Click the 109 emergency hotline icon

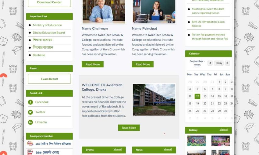tap(30, 144)
